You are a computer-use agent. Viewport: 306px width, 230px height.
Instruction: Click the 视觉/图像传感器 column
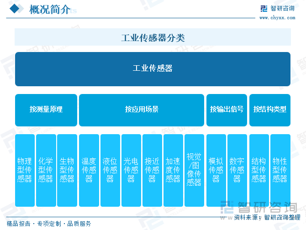point(194,170)
